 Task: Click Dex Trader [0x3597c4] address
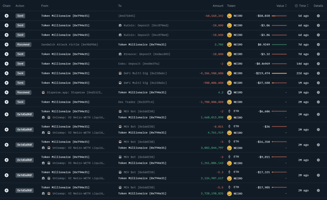[x=136, y=102]
